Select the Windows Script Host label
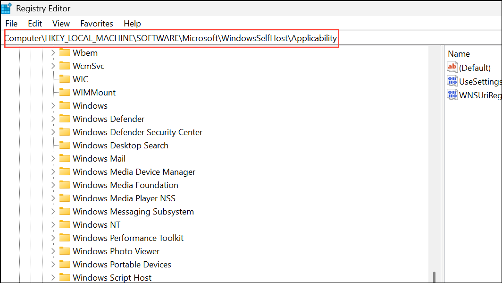This screenshot has width=502, height=283. pyautogui.click(x=112, y=277)
